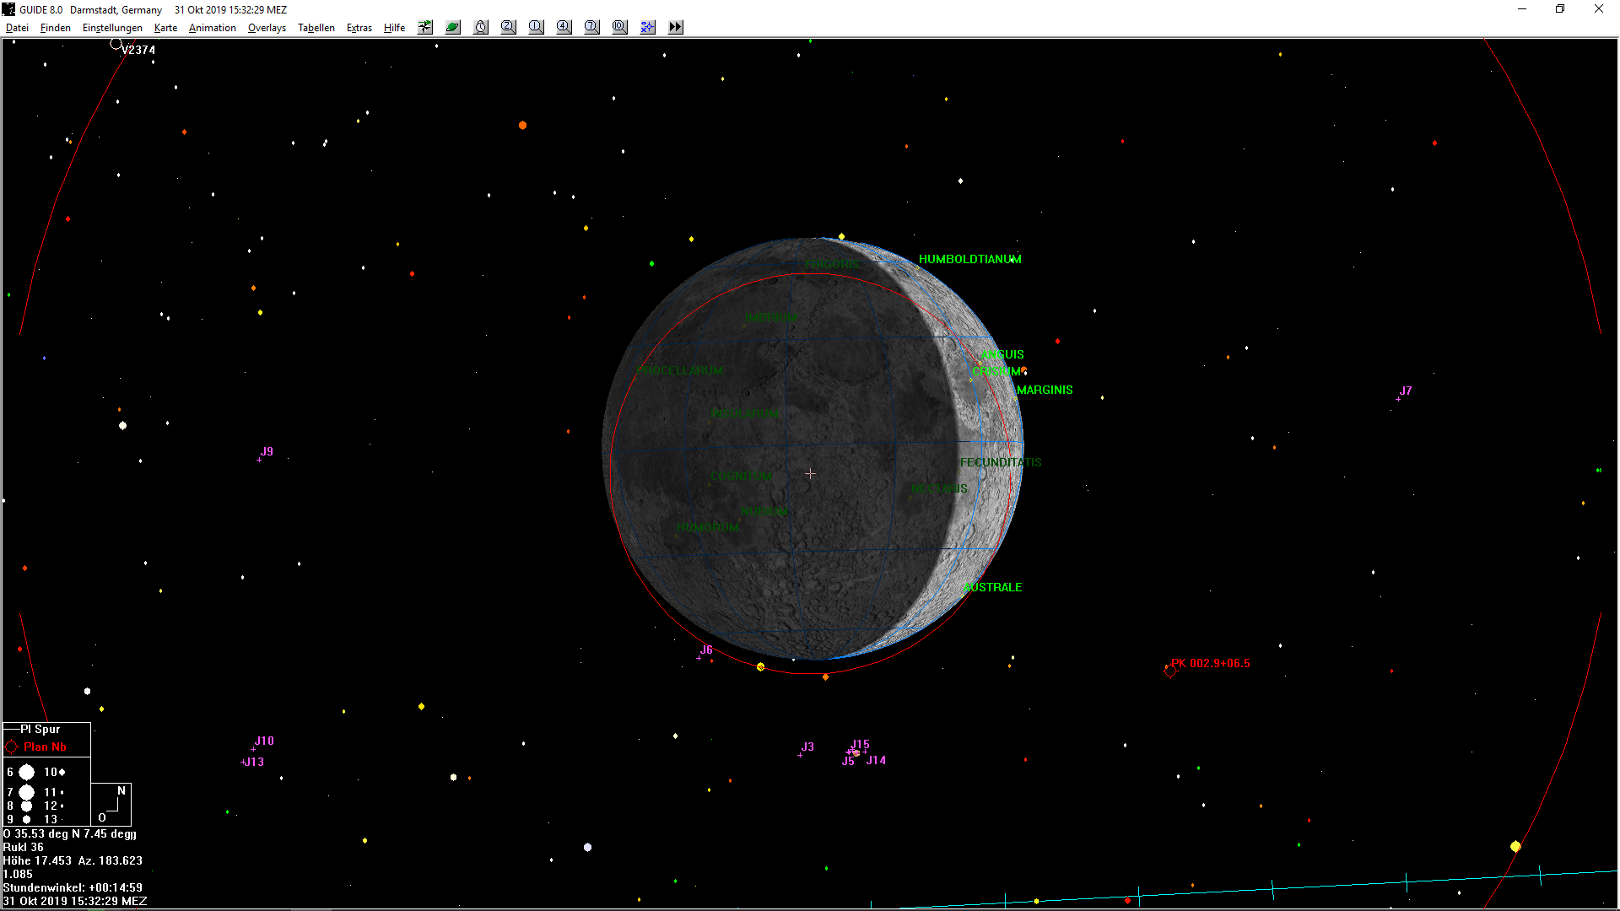The width and height of the screenshot is (1620, 911).
Task: Click the 1.085 value in the legend
Action: 18,874
